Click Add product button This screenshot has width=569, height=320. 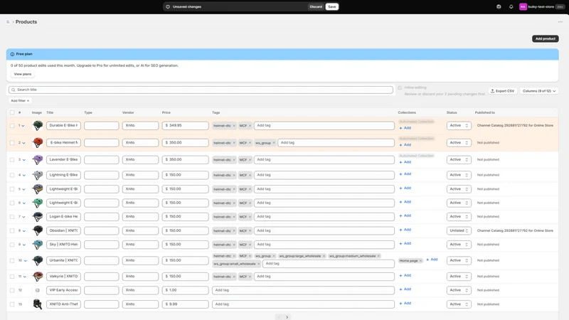click(545, 38)
